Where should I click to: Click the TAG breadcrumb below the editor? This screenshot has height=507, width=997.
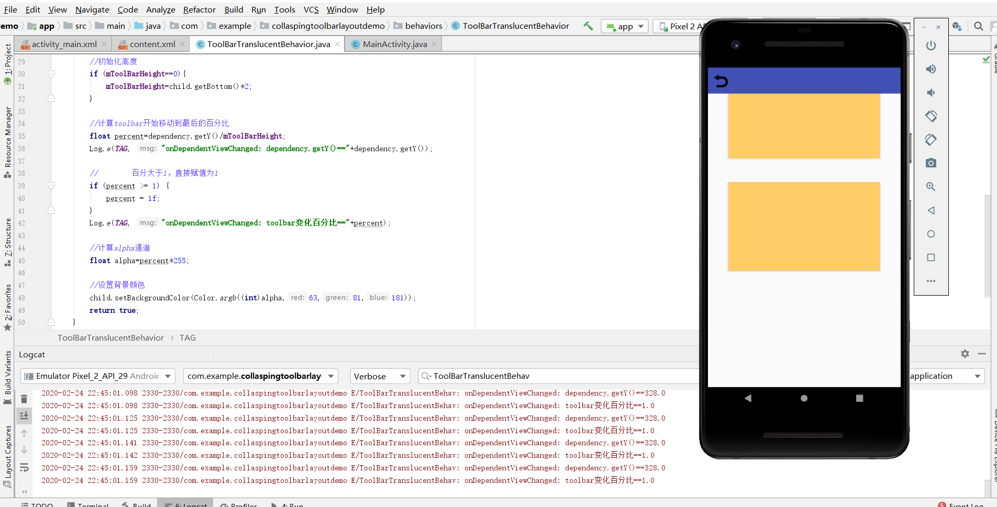(x=187, y=338)
